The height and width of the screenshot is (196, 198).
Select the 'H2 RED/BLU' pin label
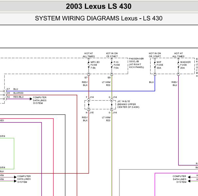15,97
